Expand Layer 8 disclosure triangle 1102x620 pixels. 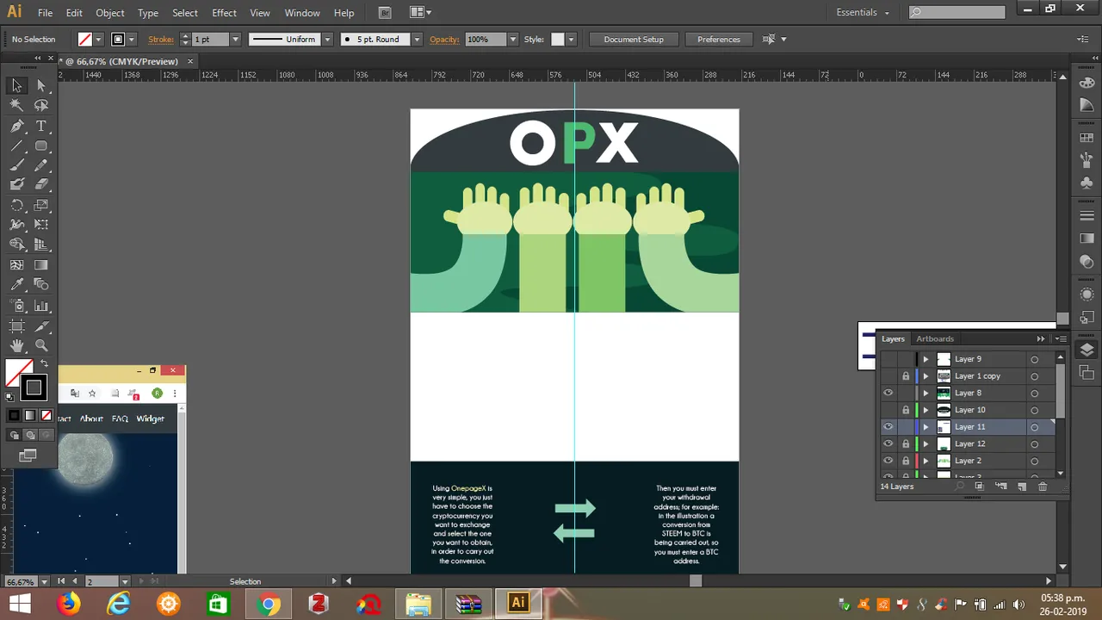click(x=926, y=393)
